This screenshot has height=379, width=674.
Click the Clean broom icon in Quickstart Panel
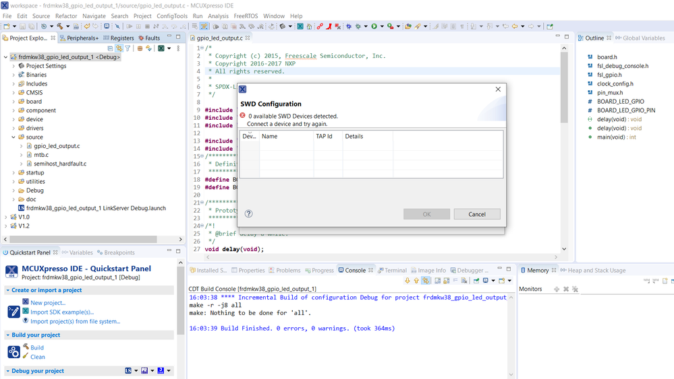26,356
